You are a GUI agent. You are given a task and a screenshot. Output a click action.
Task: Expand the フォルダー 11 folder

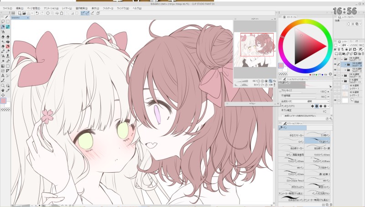[343, 81]
